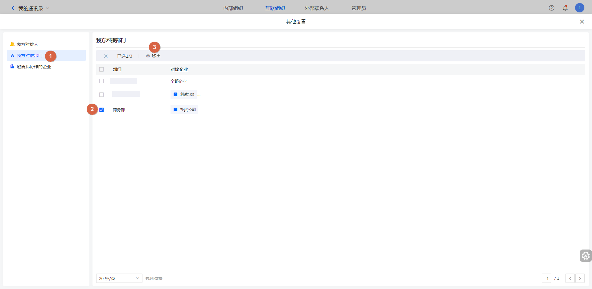Check the row with 全部企业

point(101,81)
